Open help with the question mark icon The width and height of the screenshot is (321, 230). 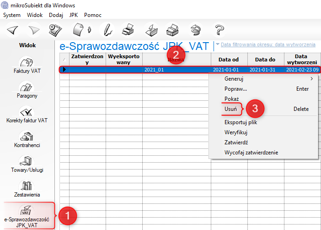(x=219, y=30)
